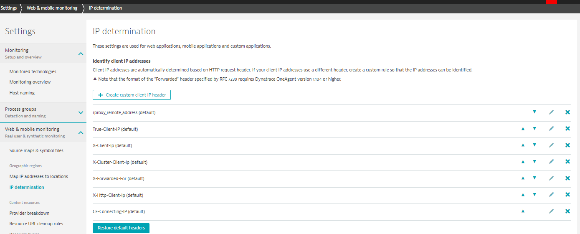Click pencil icon for X-Forwarded-For
This screenshot has height=234, width=580.
coord(551,178)
